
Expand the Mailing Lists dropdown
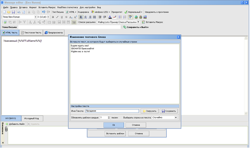click(138, 22)
